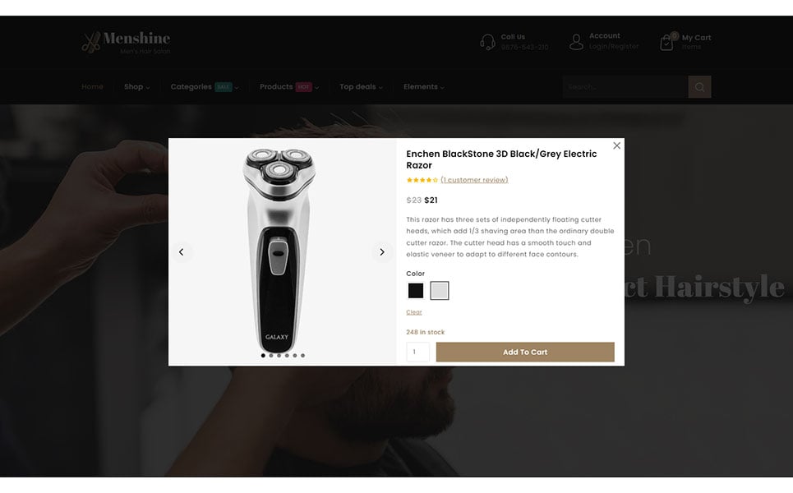Click the search magnifier button
Screen dimensions: 793x493
pyautogui.click(x=699, y=87)
